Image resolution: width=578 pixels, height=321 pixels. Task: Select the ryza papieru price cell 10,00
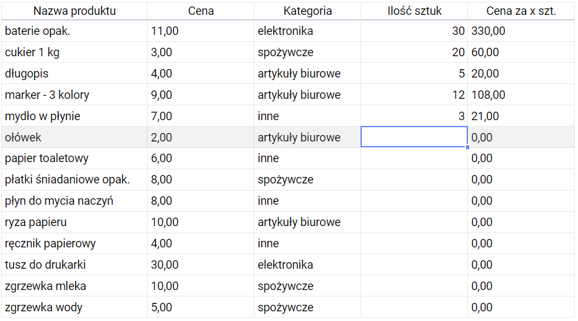point(201,222)
